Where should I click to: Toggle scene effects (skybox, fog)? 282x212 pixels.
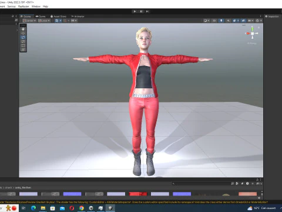[x=234, y=21]
